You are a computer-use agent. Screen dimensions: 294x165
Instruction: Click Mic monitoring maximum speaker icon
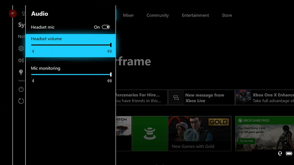(109, 81)
